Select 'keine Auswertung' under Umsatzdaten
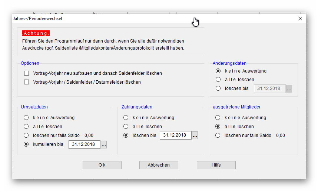 (x=26, y=118)
